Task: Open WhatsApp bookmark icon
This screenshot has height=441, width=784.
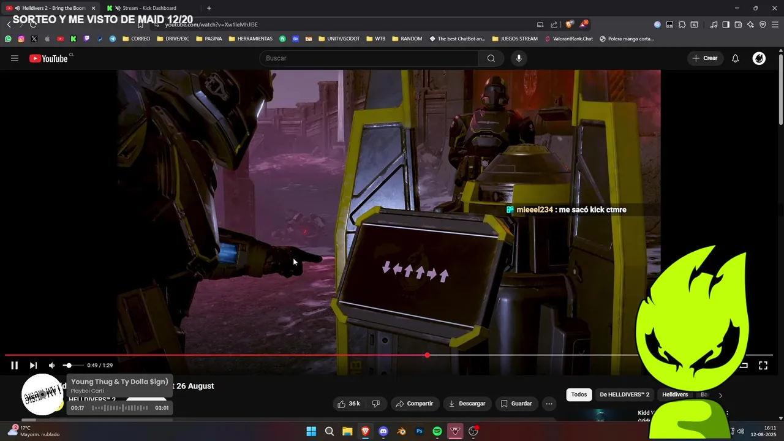Action: click(x=8, y=39)
